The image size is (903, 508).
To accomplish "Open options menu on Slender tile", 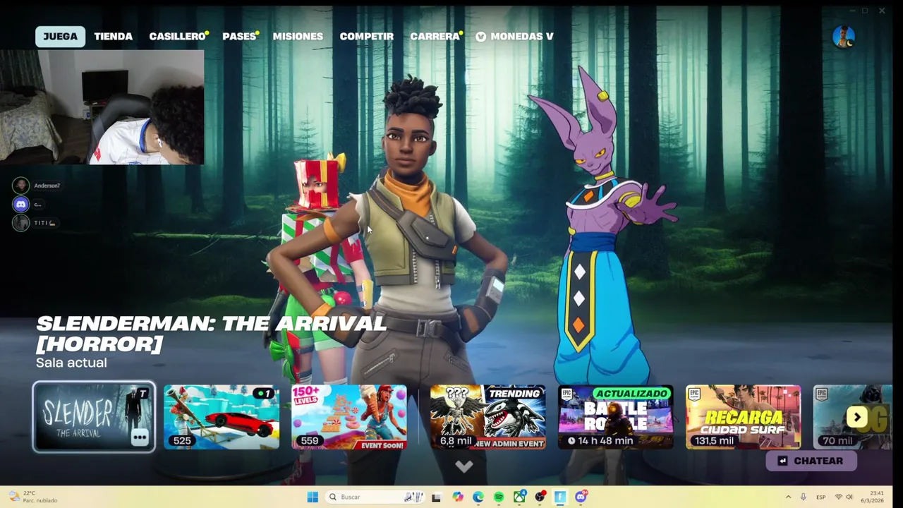I will (x=140, y=437).
